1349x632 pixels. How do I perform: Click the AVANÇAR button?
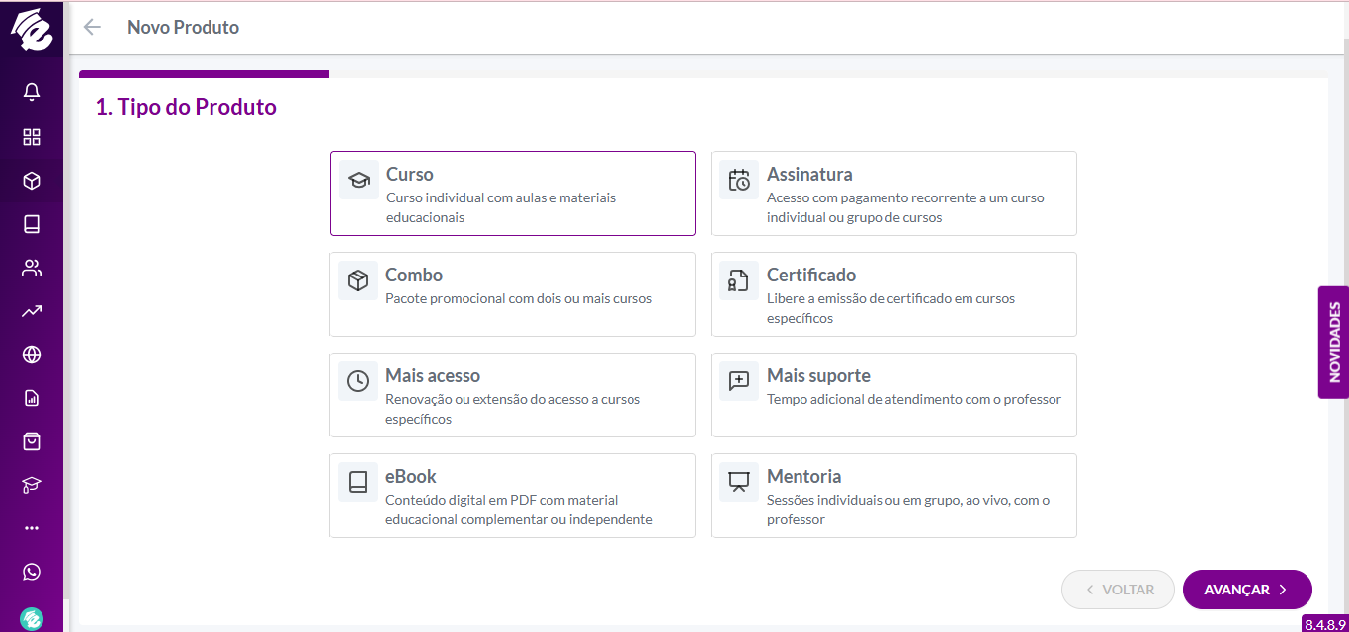[1247, 590]
